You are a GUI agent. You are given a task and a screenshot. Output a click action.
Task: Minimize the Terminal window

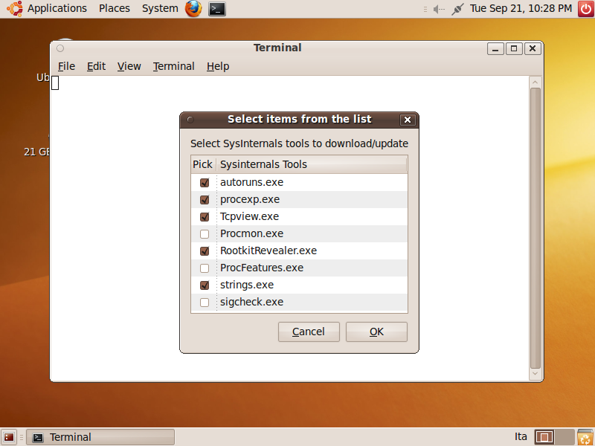tap(495, 48)
